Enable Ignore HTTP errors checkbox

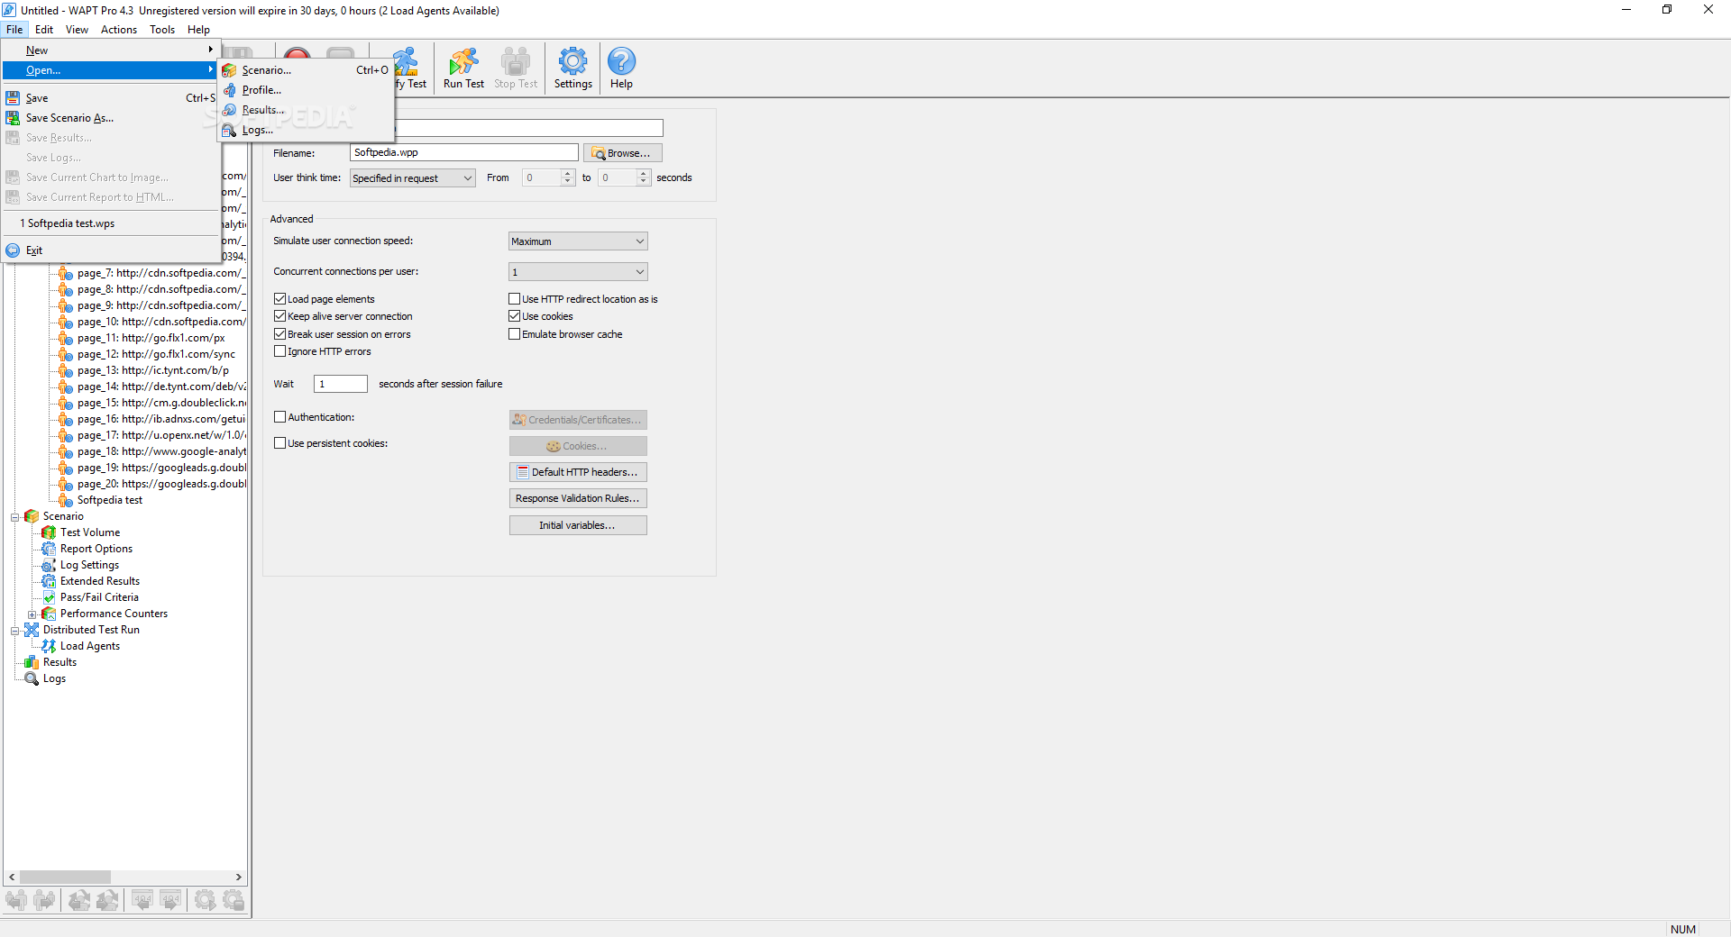(280, 351)
